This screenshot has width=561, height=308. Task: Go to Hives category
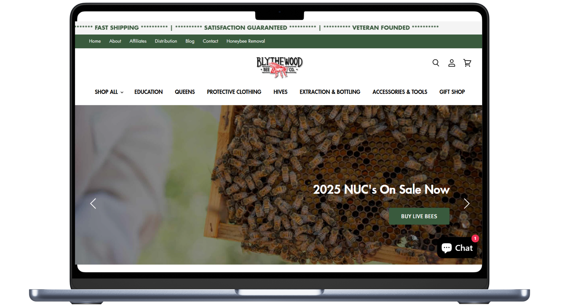pos(280,92)
